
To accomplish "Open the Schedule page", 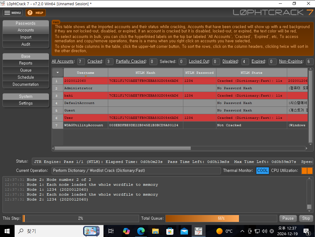I will tap(26, 77).
